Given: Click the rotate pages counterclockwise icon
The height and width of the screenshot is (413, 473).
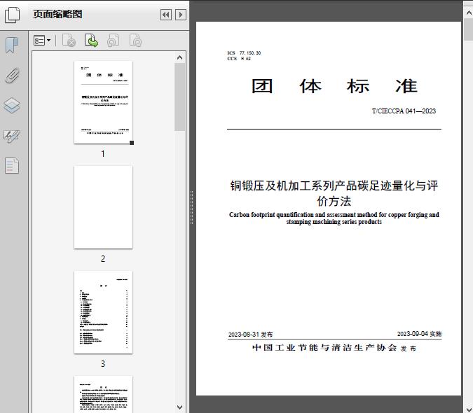Looking at the screenshot, I should point(113,41).
